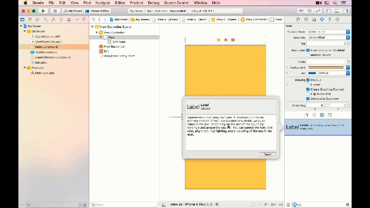Enable Multiple Touch checkbox
The height and width of the screenshot is (208, 370).
coord(308,55)
